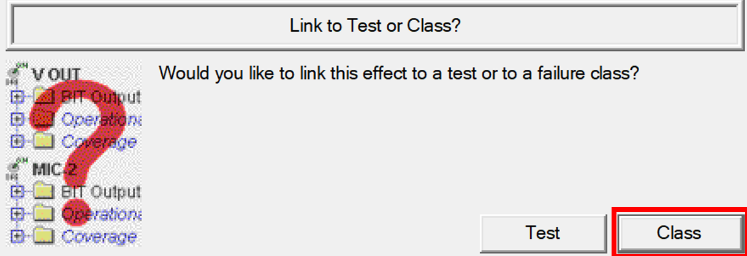Expand the Coverage node under MIC-2
This screenshot has width=747, height=256.
pyautogui.click(x=17, y=236)
